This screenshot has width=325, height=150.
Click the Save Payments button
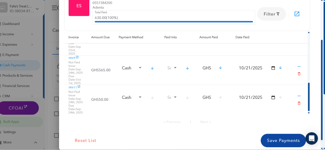tap(283, 141)
